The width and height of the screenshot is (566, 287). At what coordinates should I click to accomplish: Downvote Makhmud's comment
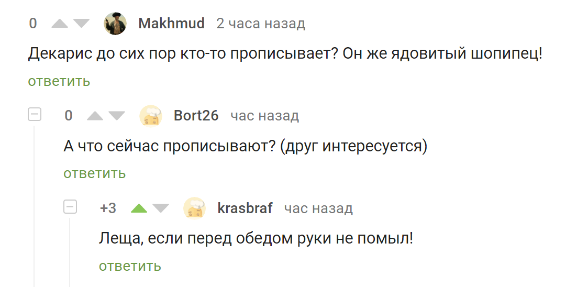pos(81,24)
